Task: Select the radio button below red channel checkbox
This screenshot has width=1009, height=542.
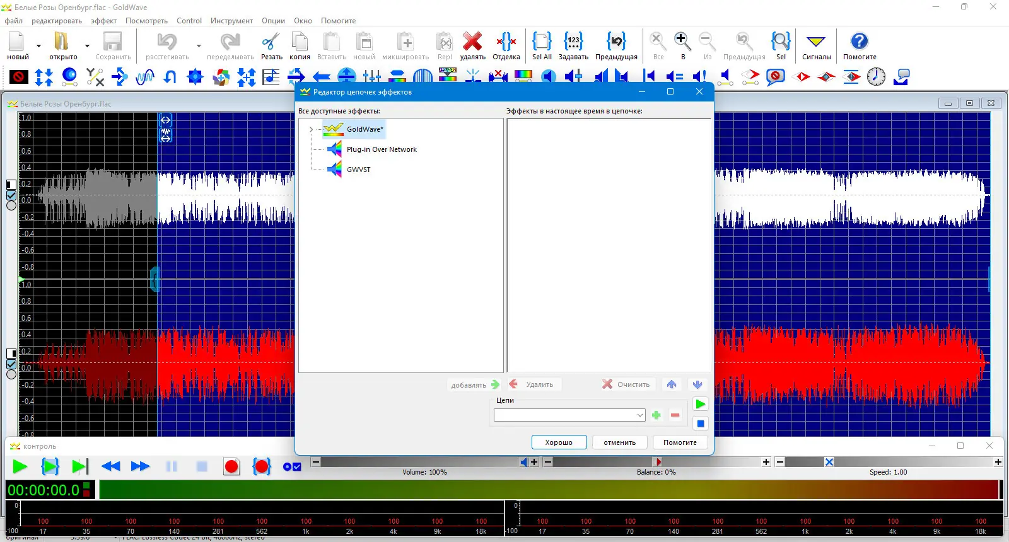Action: coord(11,374)
